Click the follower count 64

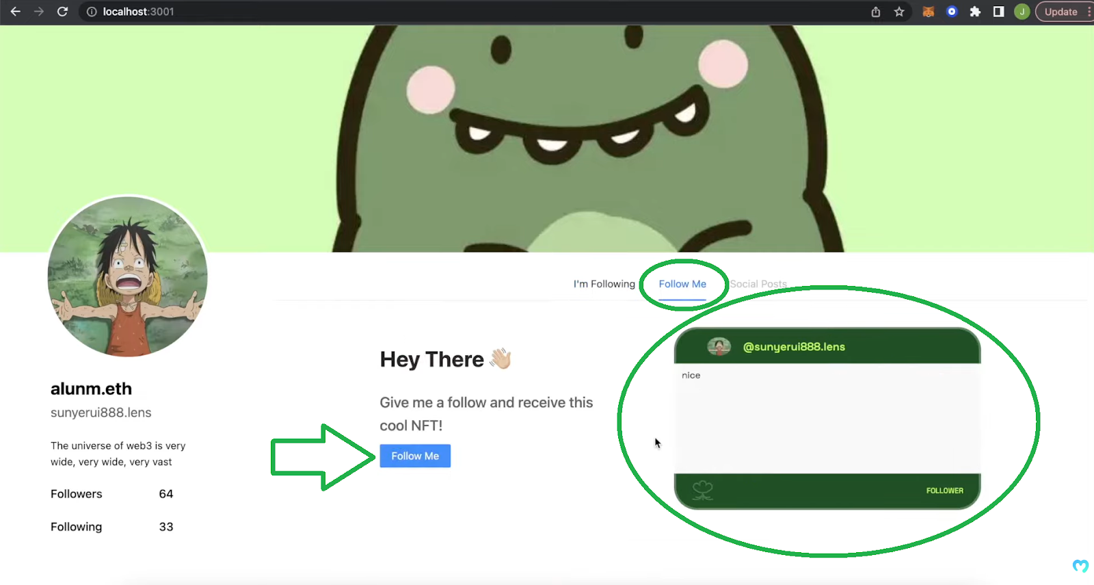[x=166, y=494]
